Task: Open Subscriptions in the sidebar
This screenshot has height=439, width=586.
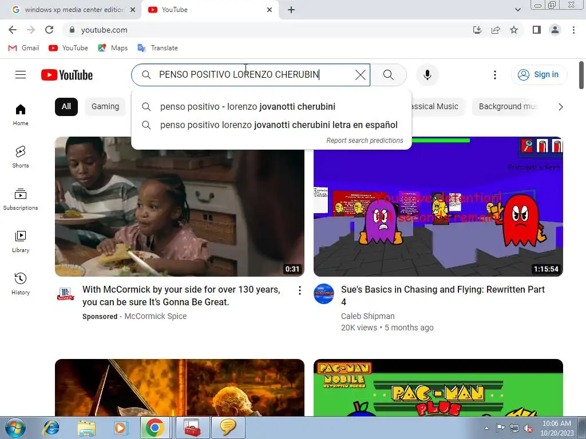Action: pyautogui.click(x=21, y=199)
